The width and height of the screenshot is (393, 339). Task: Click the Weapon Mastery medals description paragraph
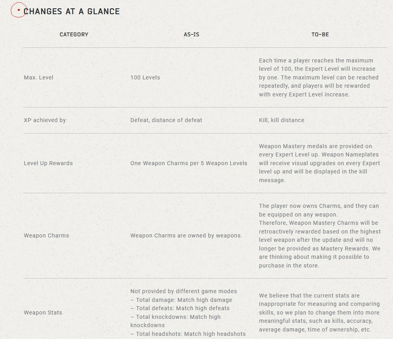tap(319, 163)
